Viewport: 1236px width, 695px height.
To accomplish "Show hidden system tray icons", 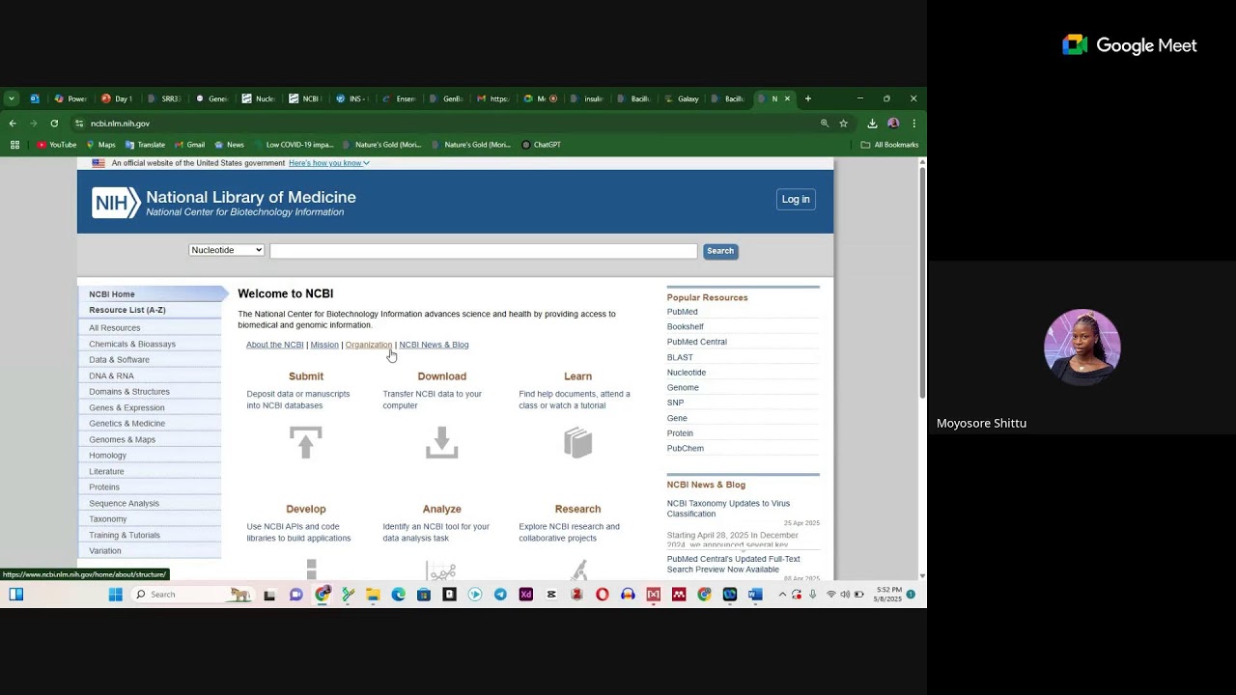I will pos(782,595).
